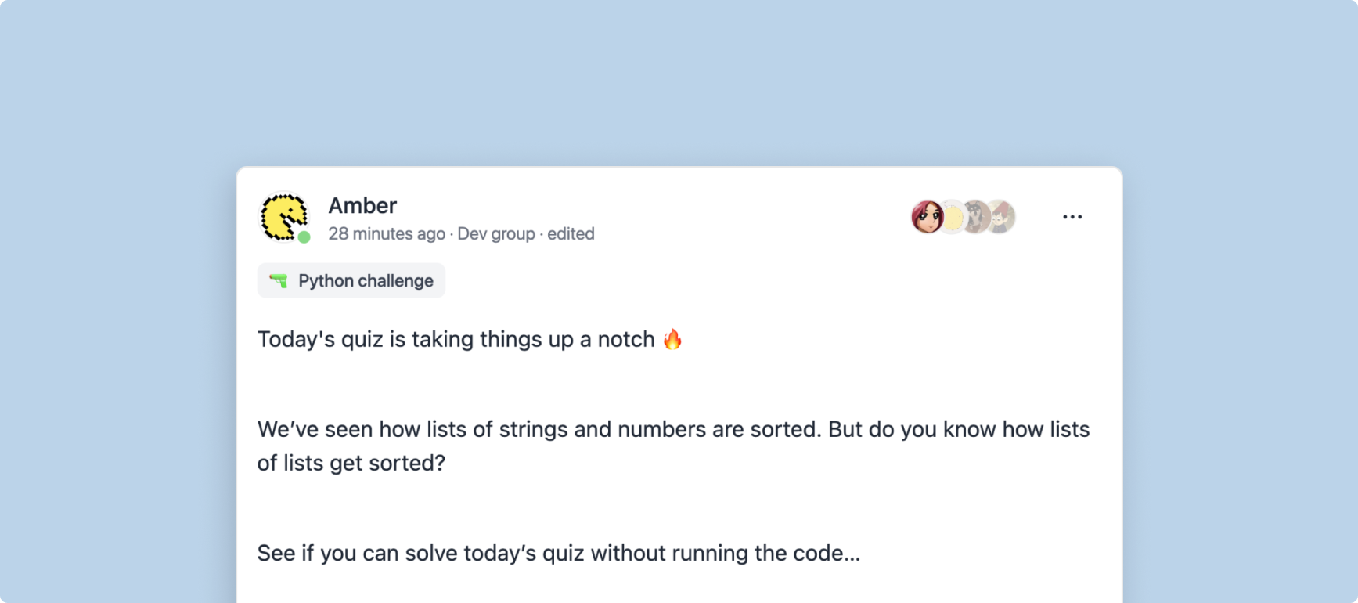This screenshot has height=603, width=1358.
Task: Click the fire emoji after 'notch'
Action: (x=672, y=339)
